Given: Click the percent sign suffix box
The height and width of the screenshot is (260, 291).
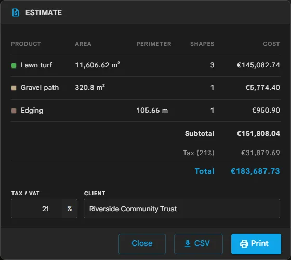Looking at the screenshot, I should [70, 209].
